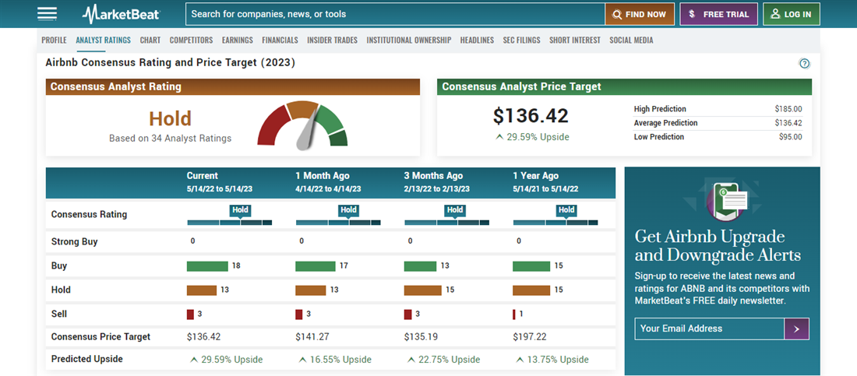
Task: Click the current Buy green bar
Action: point(207,265)
